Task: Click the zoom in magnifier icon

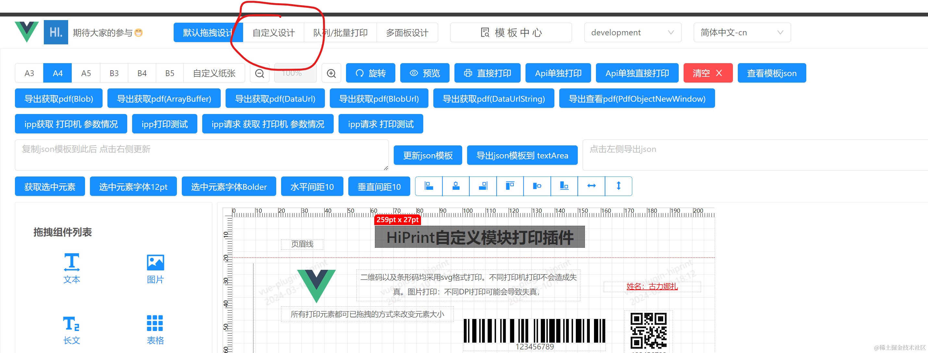Action: tap(331, 73)
